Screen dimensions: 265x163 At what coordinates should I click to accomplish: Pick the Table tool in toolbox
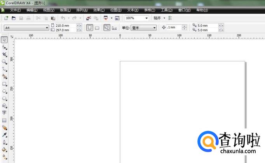coord(4,120)
